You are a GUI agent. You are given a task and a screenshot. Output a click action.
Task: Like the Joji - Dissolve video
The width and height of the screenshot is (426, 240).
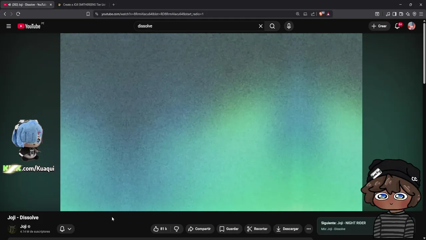point(160,229)
